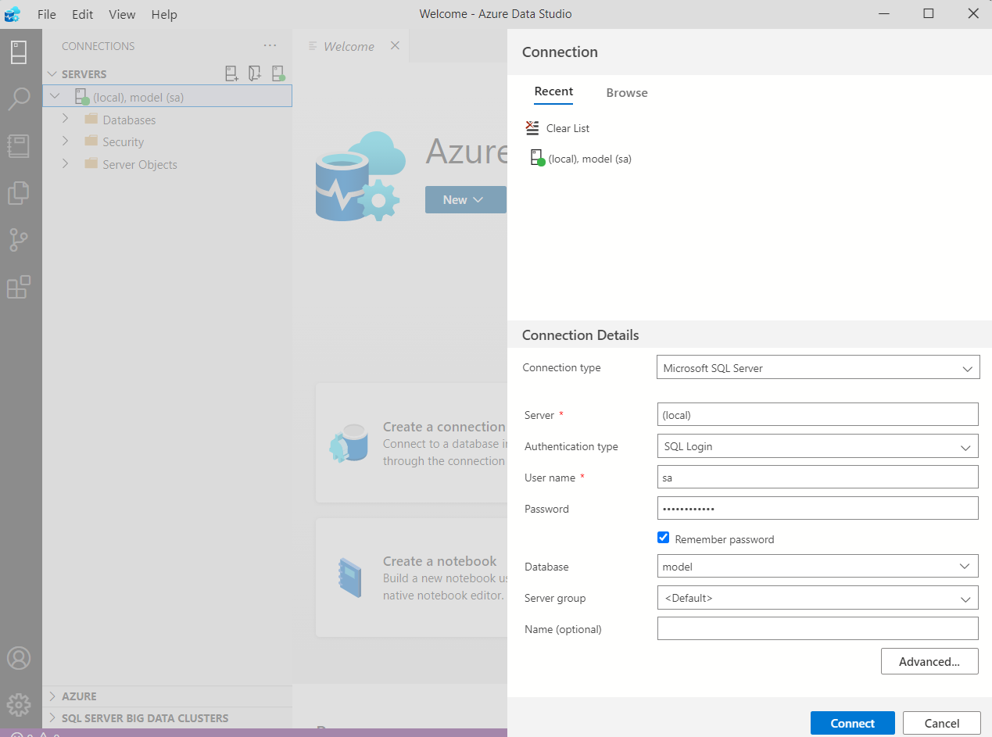Open the Edit menu
The image size is (992, 737).
pos(82,14)
